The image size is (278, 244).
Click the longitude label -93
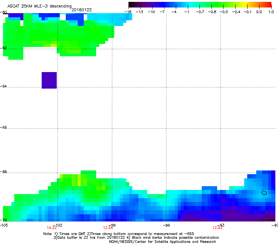(x=221, y=225)
